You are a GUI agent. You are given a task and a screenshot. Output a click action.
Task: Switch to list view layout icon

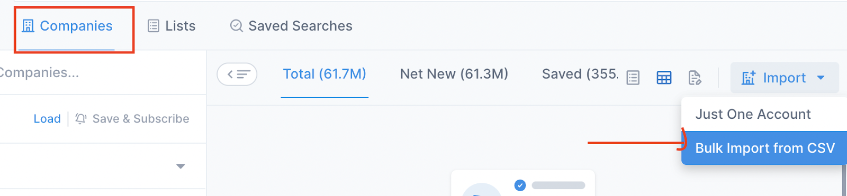point(633,78)
